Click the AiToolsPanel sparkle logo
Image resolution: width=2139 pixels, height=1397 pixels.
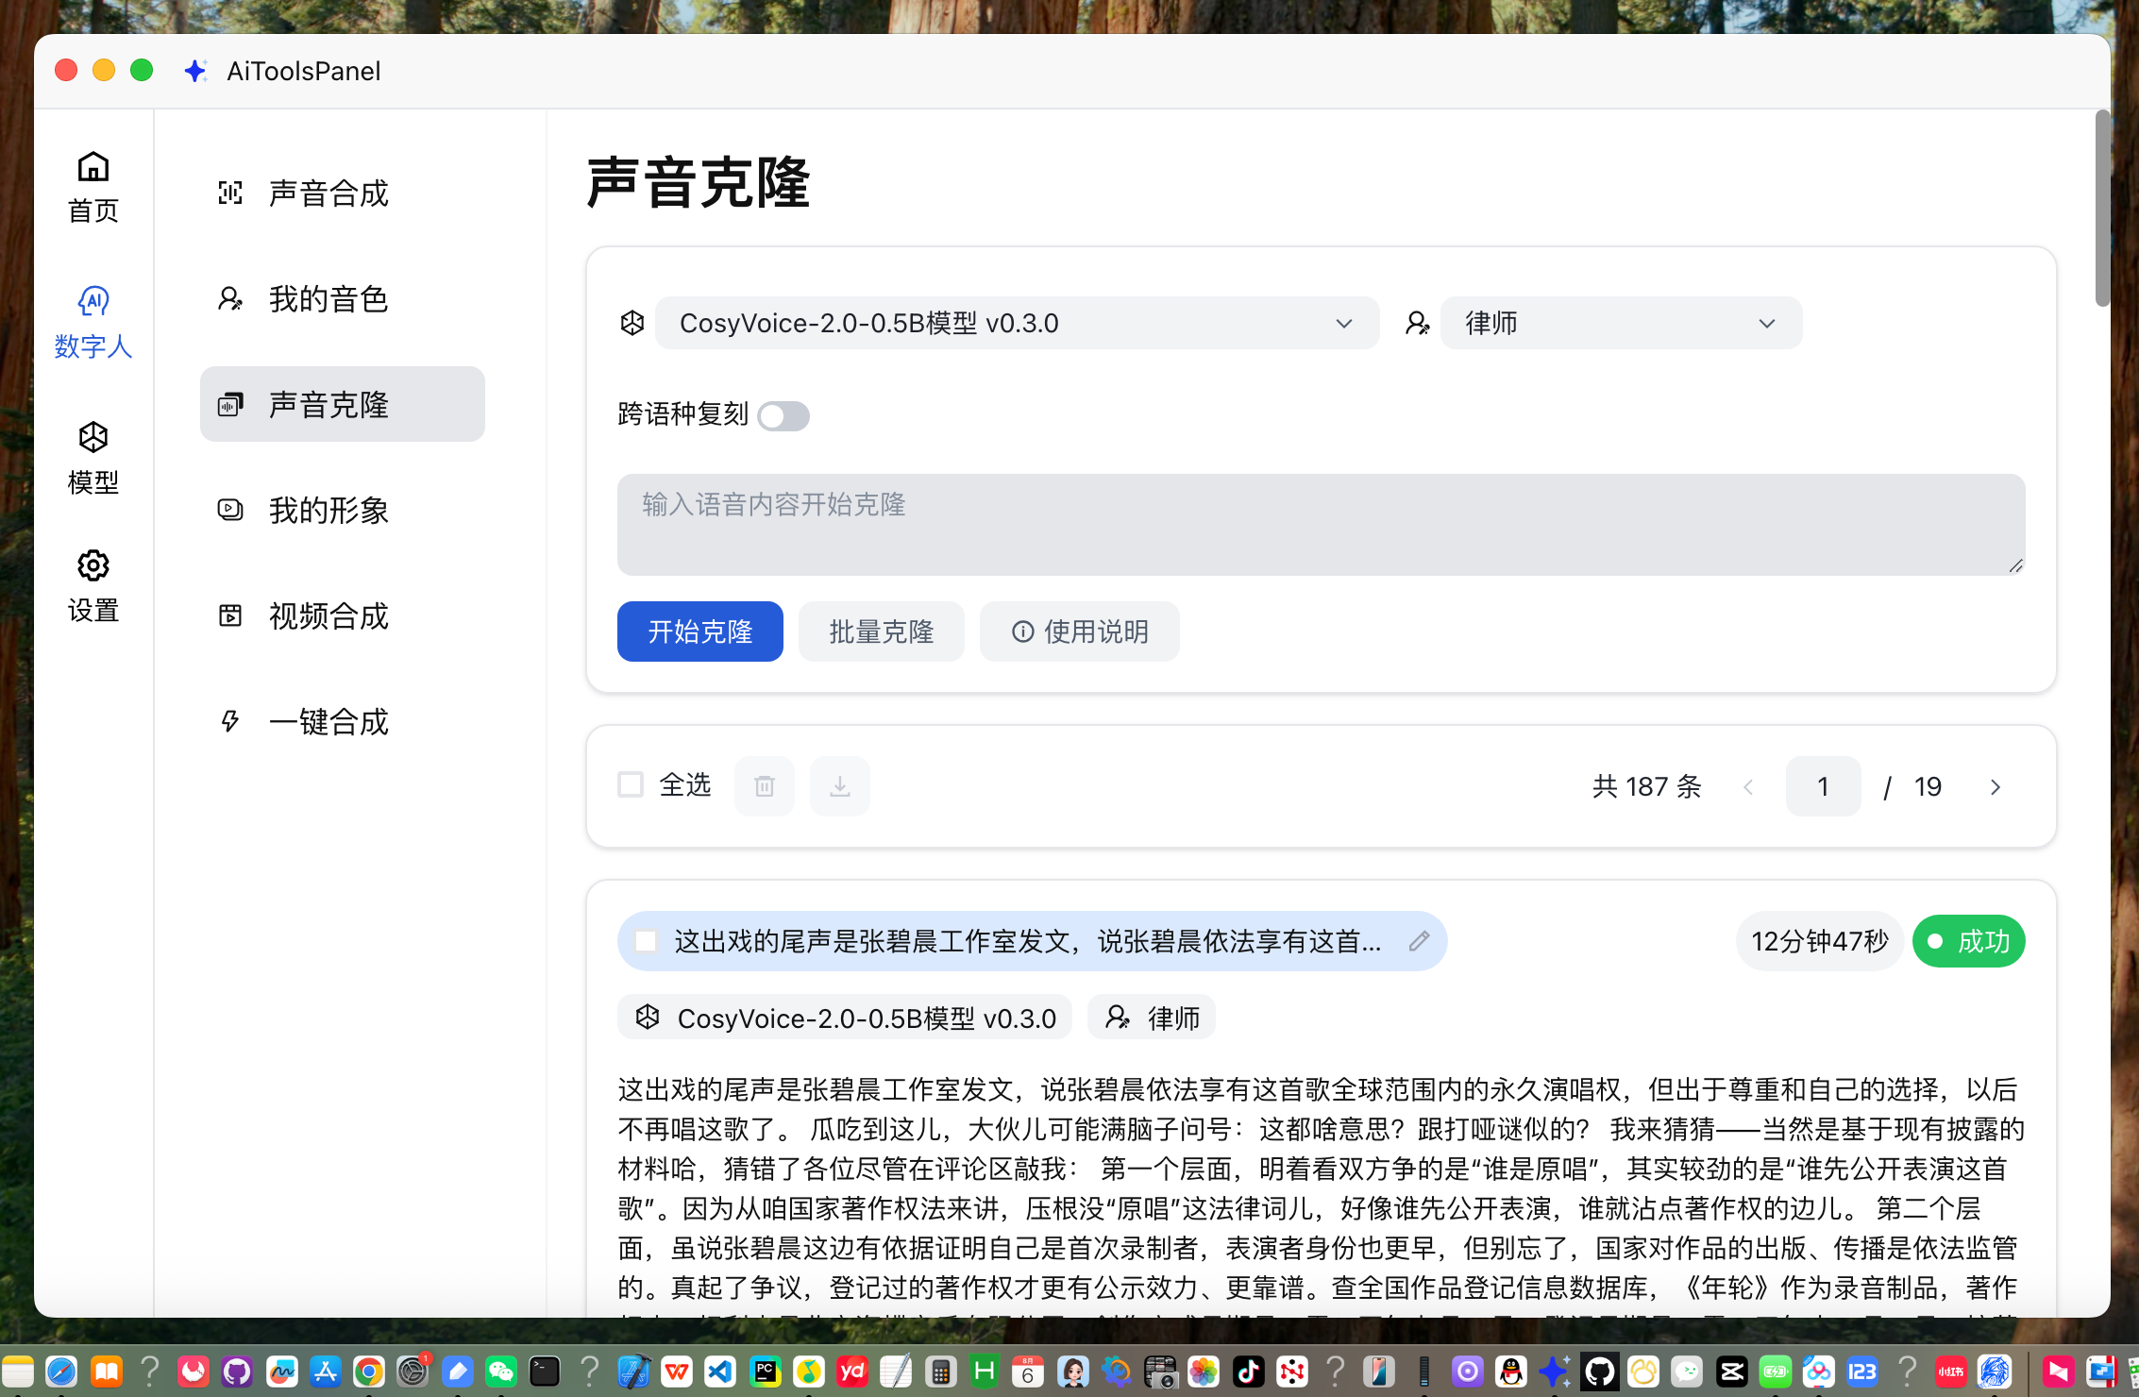[x=195, y=71]
